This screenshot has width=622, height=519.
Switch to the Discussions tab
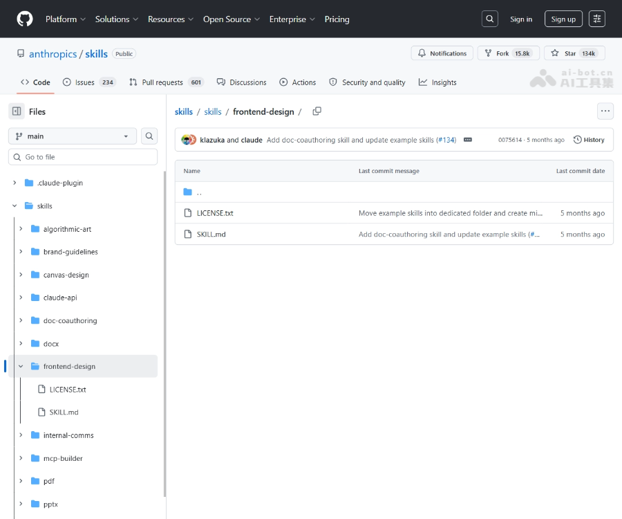click(x=242, y=82)
